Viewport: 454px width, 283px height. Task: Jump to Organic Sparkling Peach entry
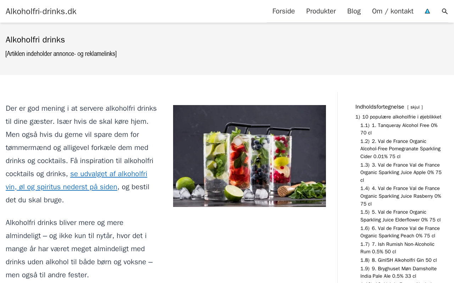tap(400, 232)
